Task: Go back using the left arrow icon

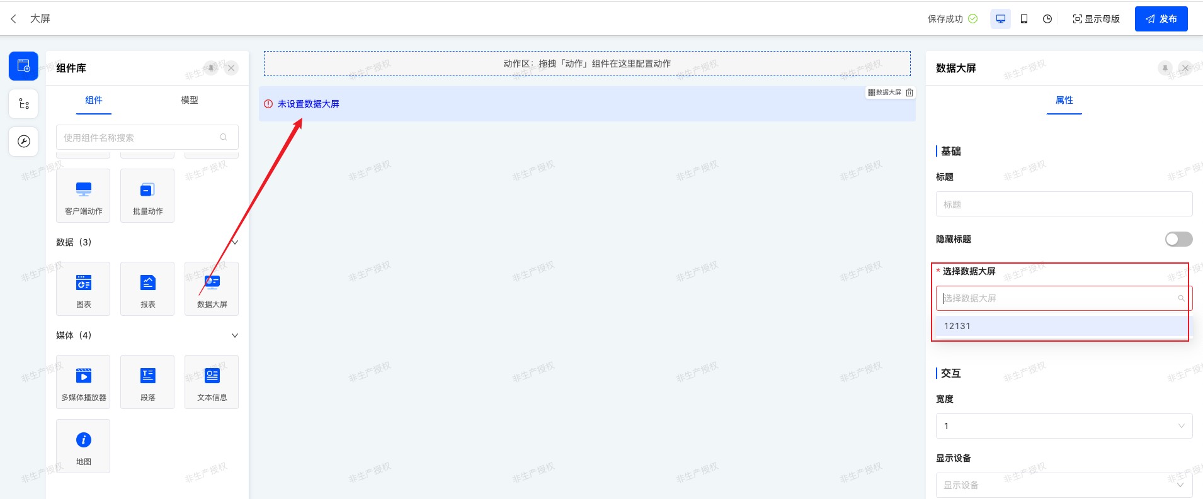Action: (13, 19)
